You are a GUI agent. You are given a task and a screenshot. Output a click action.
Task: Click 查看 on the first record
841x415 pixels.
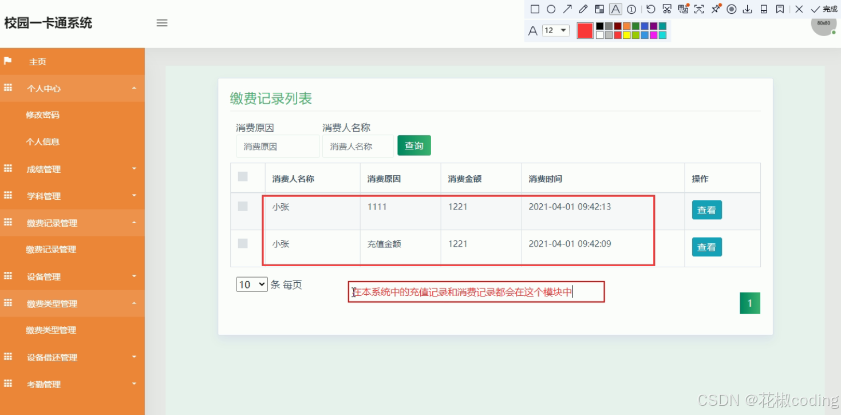706,210
